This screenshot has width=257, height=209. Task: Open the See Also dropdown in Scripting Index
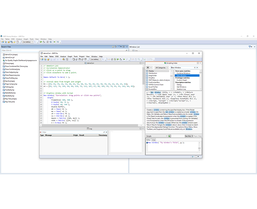point(189,136)
